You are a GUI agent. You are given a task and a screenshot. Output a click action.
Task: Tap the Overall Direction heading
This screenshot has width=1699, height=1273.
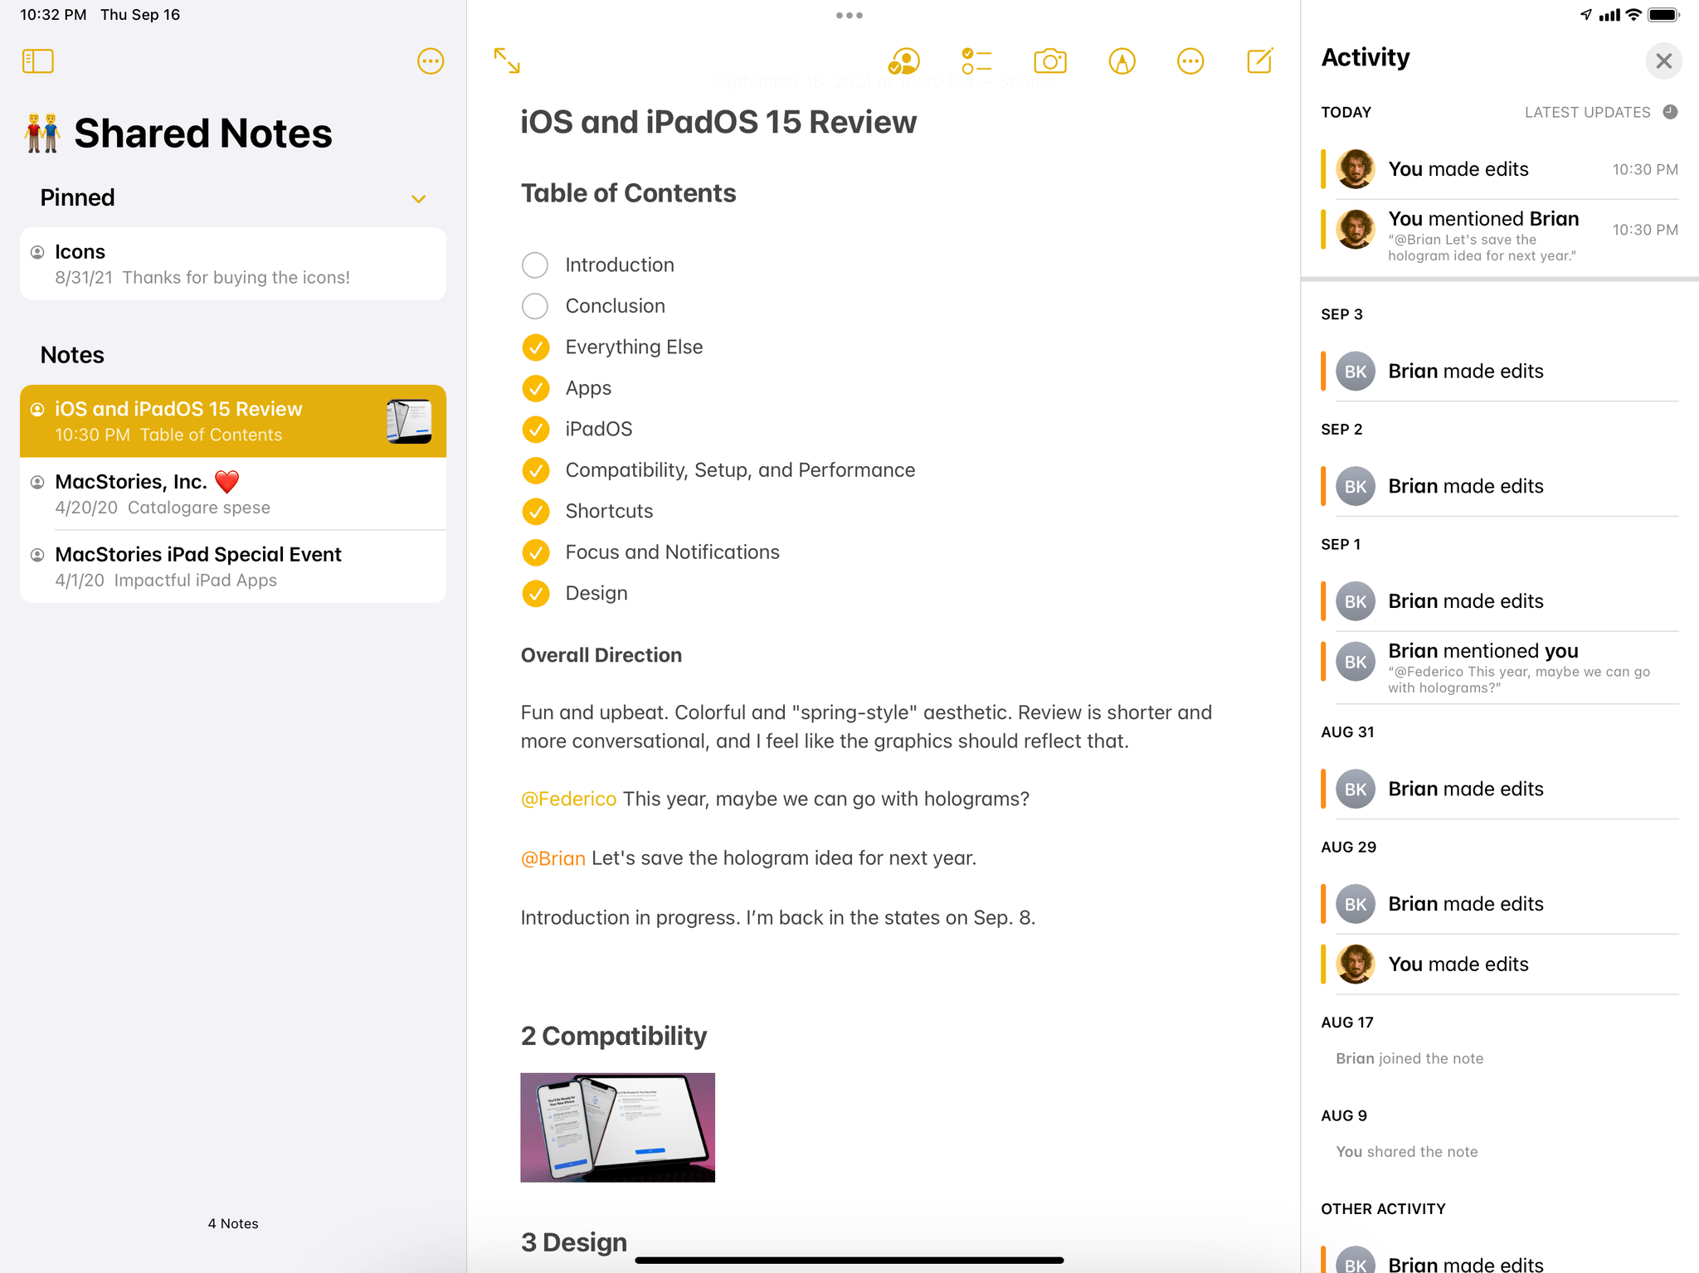coord(601,655)
